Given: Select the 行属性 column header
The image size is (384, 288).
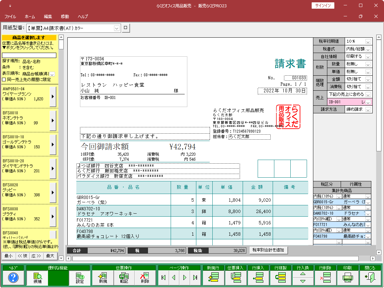Looking at the screenshot, I should [356, 184].
